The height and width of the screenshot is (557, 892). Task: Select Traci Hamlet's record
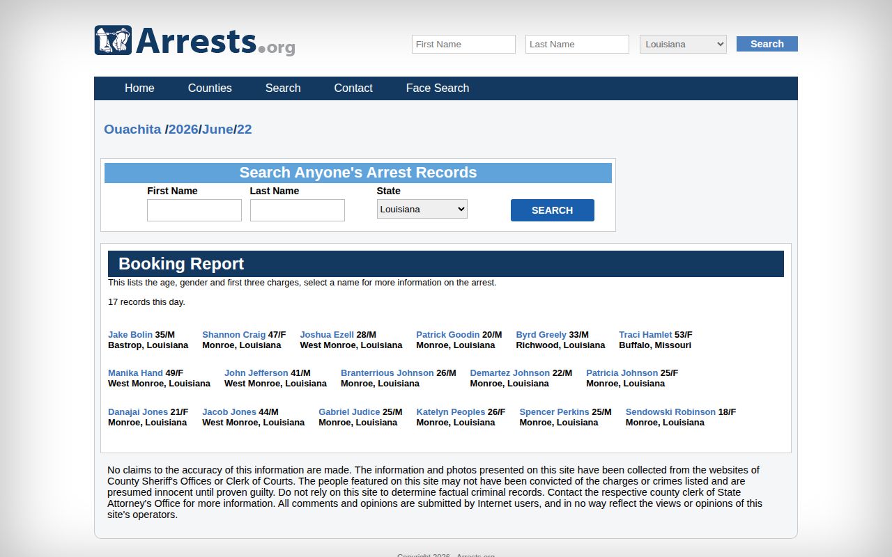(x=646, y=335)
